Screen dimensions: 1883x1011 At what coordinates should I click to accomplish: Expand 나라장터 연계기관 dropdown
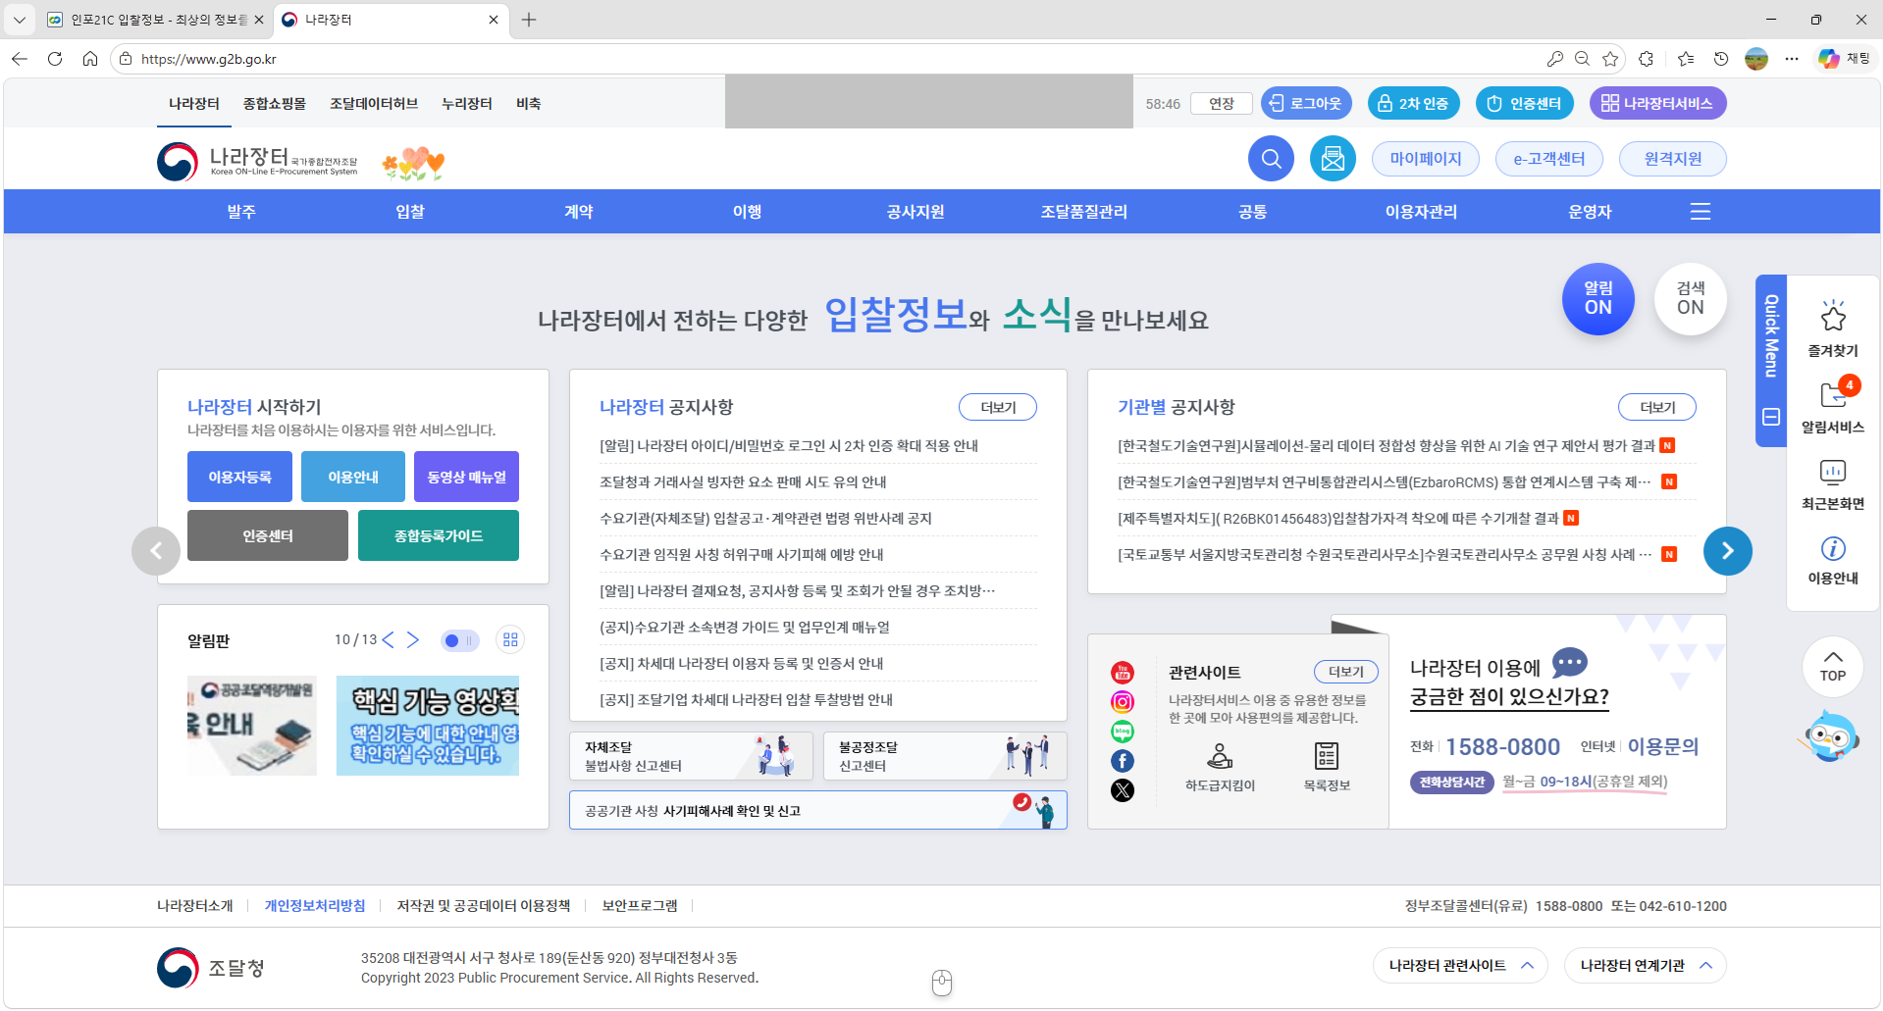point(1645,966)
